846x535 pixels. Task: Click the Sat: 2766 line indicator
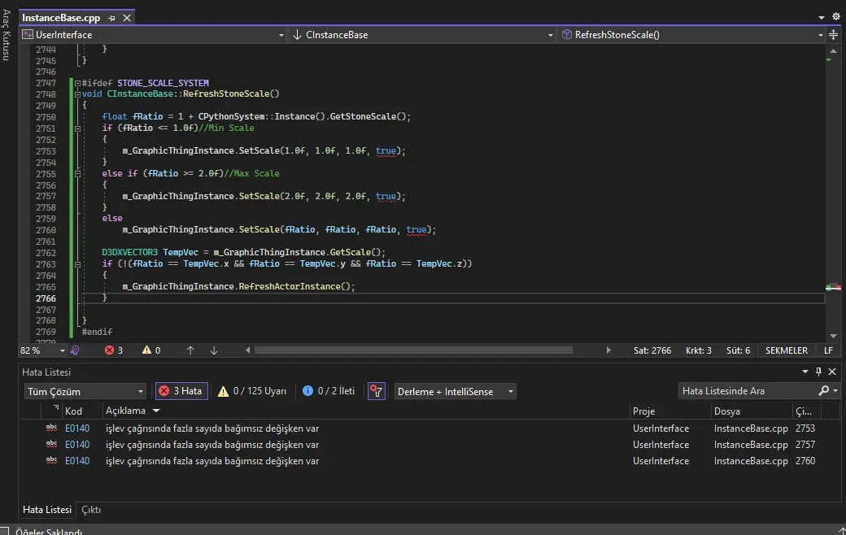click(x=652, y=350)
